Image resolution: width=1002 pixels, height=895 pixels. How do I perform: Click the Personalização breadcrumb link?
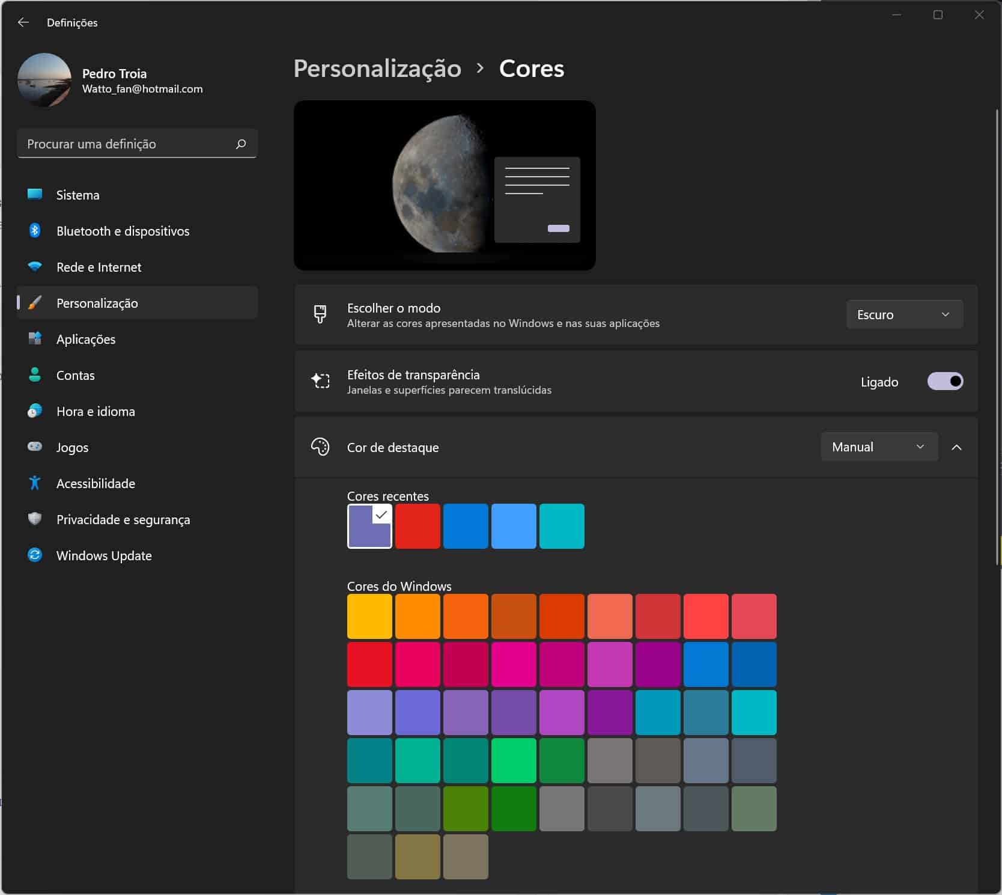[377, 69]
